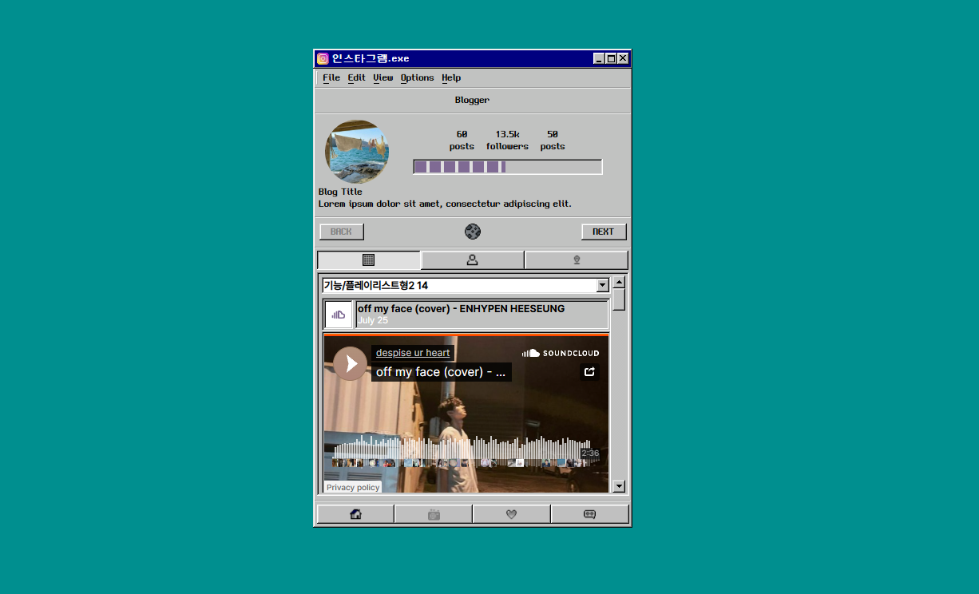The width and height of the screenshot is (979, 594).
Task: Click the SoundCloud post thumbnail icon
Action: pos(339,315)
